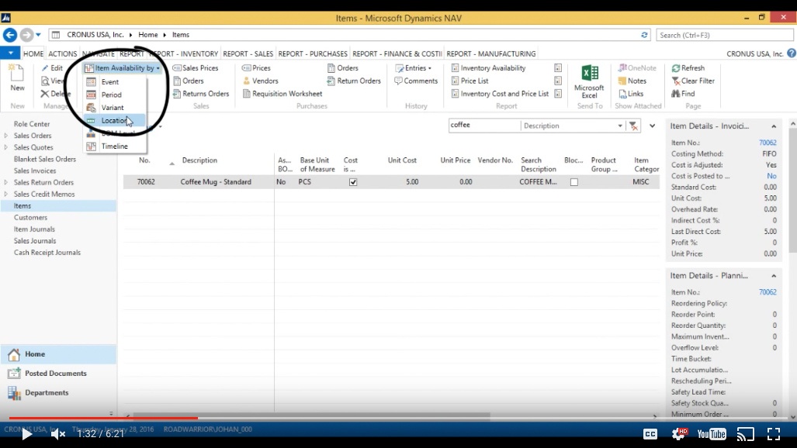This screenshot has height=448, width=797.
Task: Expand the Sales Quotes tree node
Action: [6, 147]
